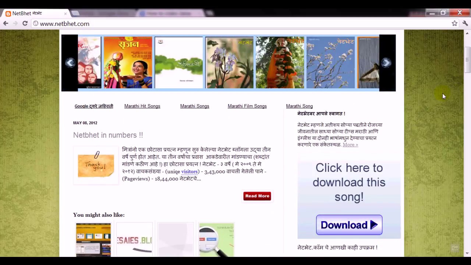Open Google द्वारे जाहिराती link
This screenshot has height=265, width=471.
point(94,106)
